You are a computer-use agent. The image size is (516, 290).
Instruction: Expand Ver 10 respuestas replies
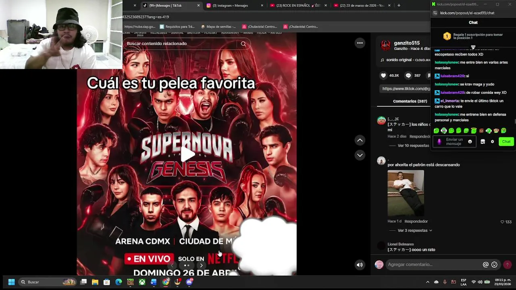(x=414, y=145)
